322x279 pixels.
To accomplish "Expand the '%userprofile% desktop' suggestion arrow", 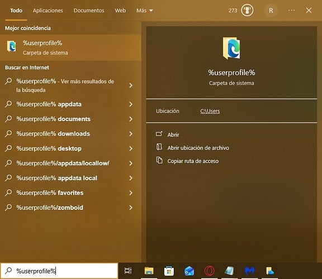I will coord(131,148).
